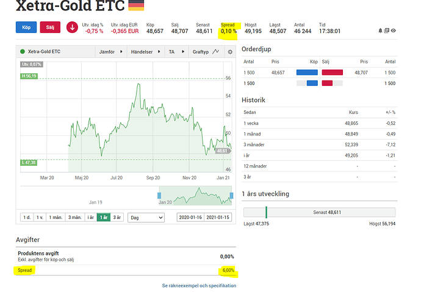Viewport: 421px width, 292px height.
Task: Click the Senast 48,611 header value
Action: pyautogui.click(x=204, y=31)
